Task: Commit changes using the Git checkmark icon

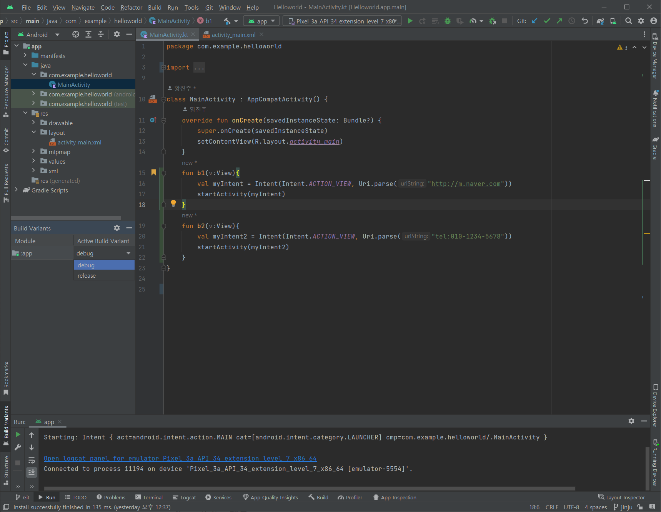Action: [x=547, y=21]
